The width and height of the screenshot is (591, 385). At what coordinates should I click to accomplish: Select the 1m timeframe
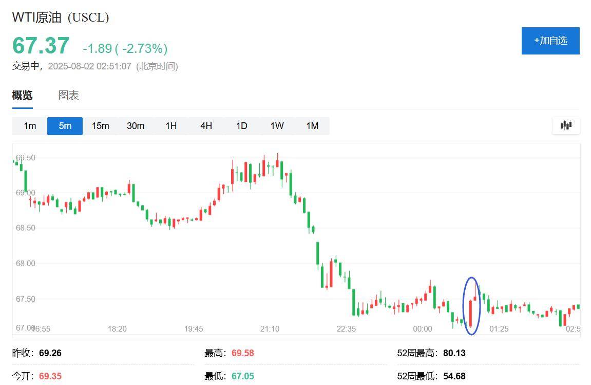(x=29, y=125)
